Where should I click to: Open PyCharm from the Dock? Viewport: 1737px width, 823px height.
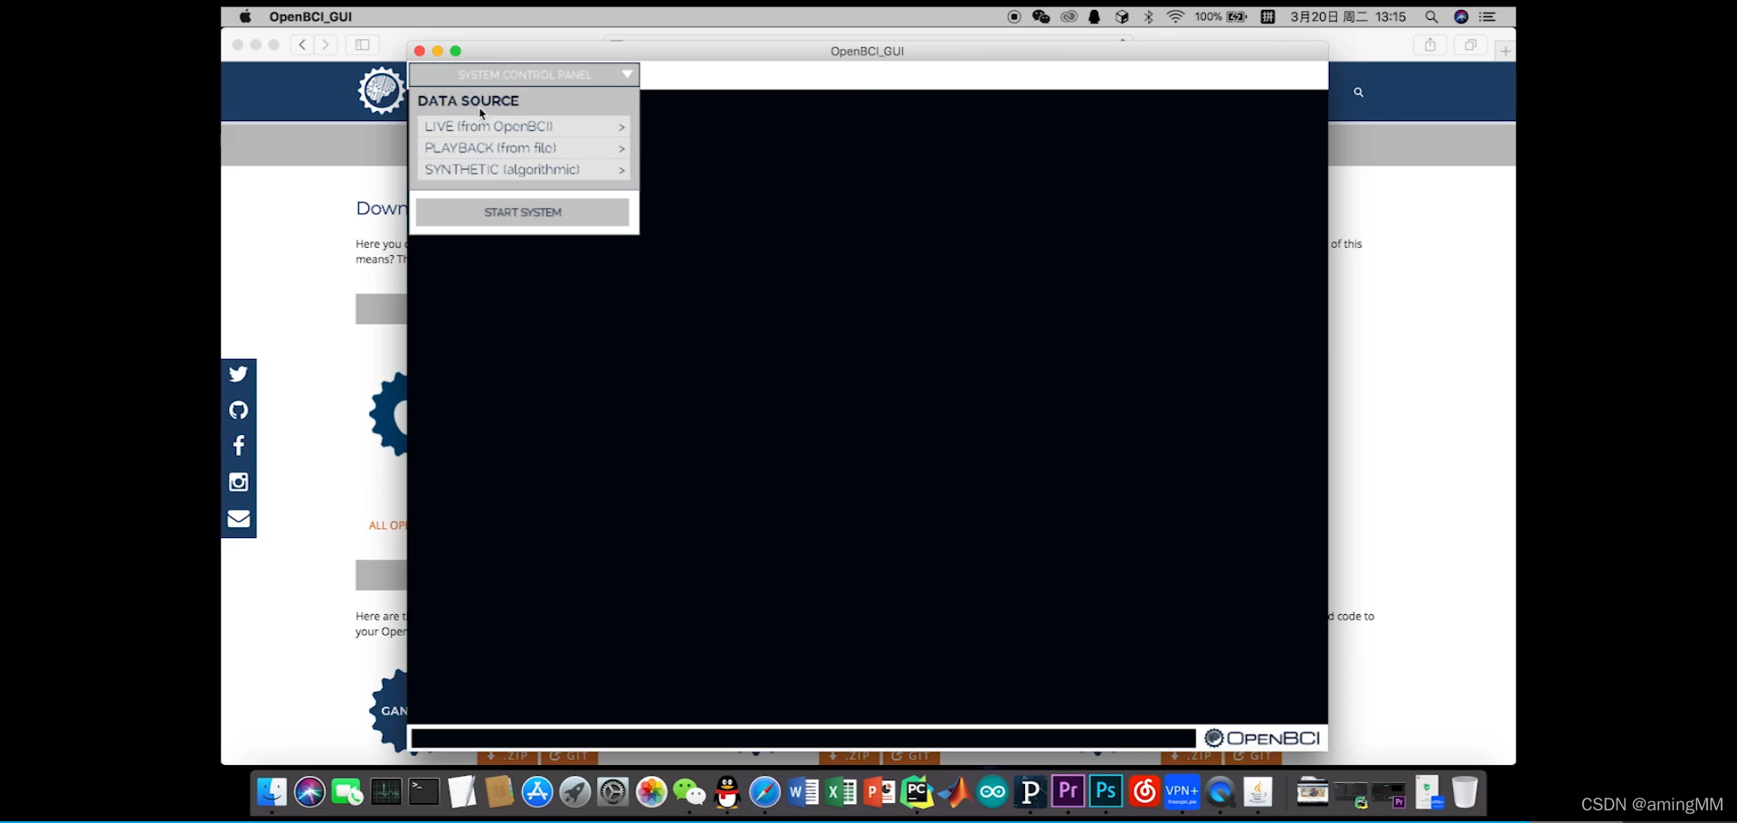coord(917,793)
